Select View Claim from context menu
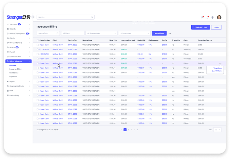Image resolution: width=230 pixels, height=159 pixels. pos(217,68)
